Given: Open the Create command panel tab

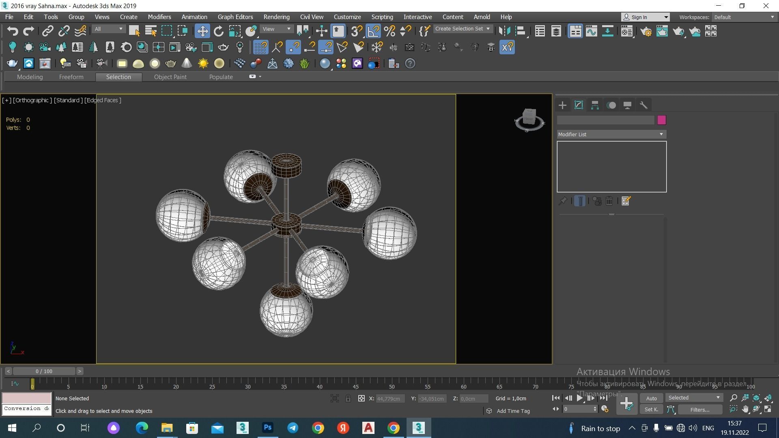Looking at the screenshot, I should [562, 105].
